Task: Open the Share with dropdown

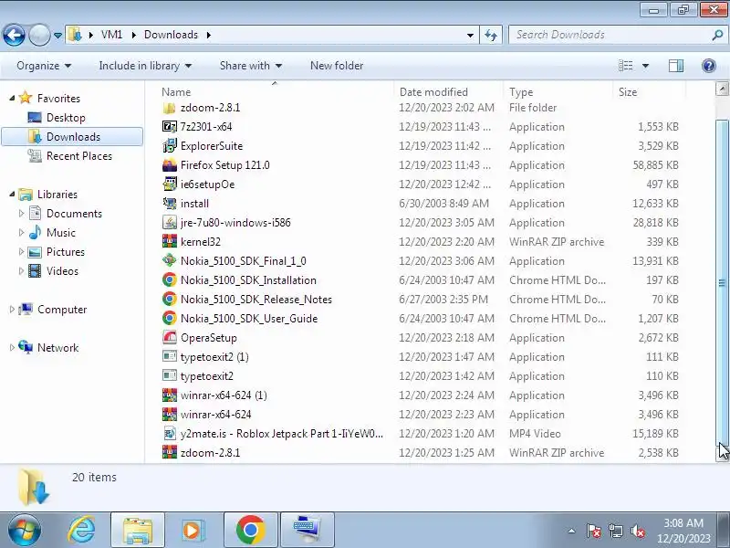Action: tap(251, 66)
